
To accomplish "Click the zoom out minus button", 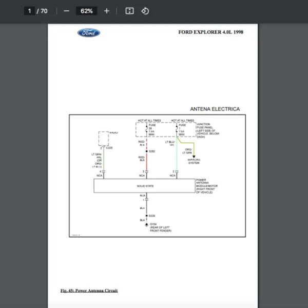I will 66,11.
